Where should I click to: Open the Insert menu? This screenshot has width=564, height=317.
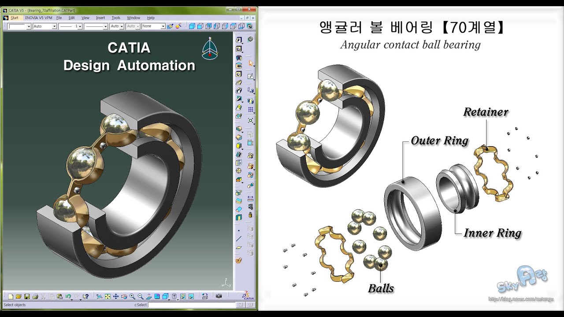pyautogui.click(x=100, y=18)
